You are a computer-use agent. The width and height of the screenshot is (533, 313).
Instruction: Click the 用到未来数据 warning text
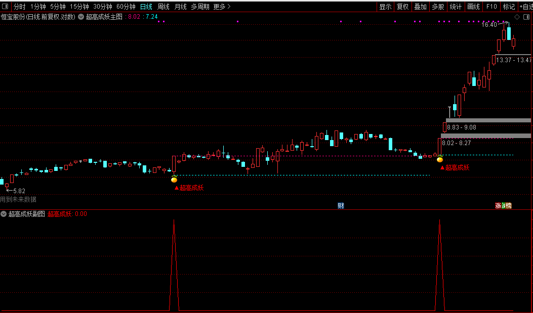pos(18,199)
